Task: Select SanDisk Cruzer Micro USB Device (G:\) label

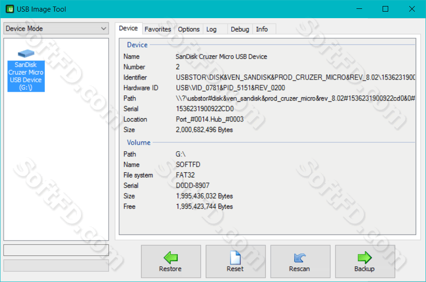Action: [26, 76]
